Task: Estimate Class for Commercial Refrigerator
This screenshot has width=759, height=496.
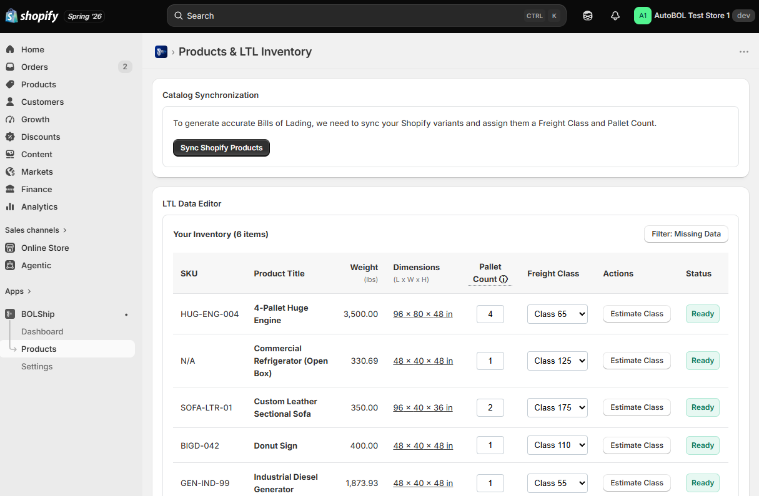Action: [x=637, y=361]
